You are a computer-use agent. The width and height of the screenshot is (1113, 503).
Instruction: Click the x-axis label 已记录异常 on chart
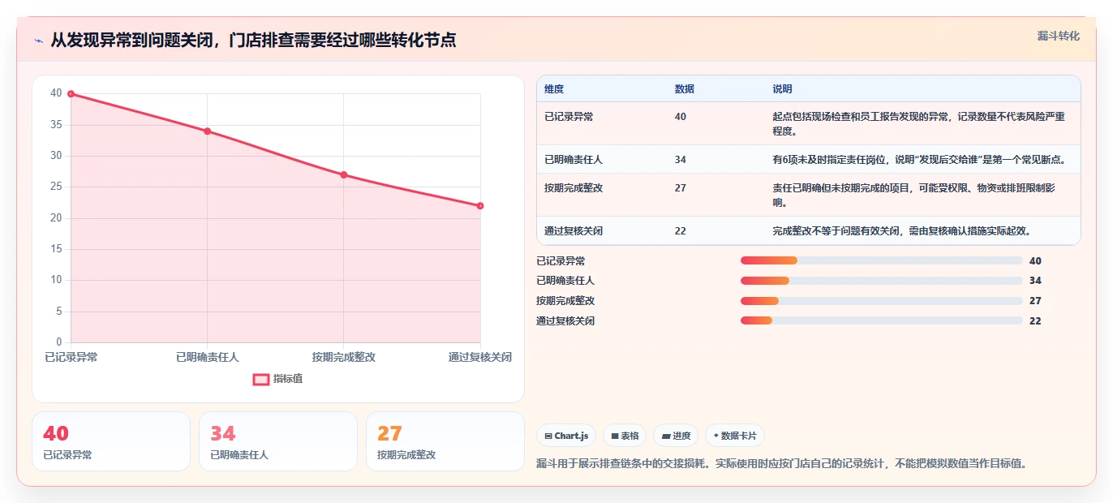coord(71,357)
